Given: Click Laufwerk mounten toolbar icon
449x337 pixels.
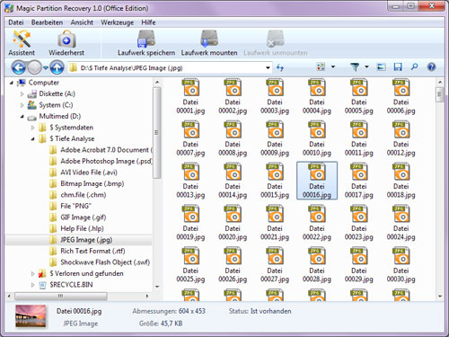Looking at the screenshot, I should (x=209, y=43).
